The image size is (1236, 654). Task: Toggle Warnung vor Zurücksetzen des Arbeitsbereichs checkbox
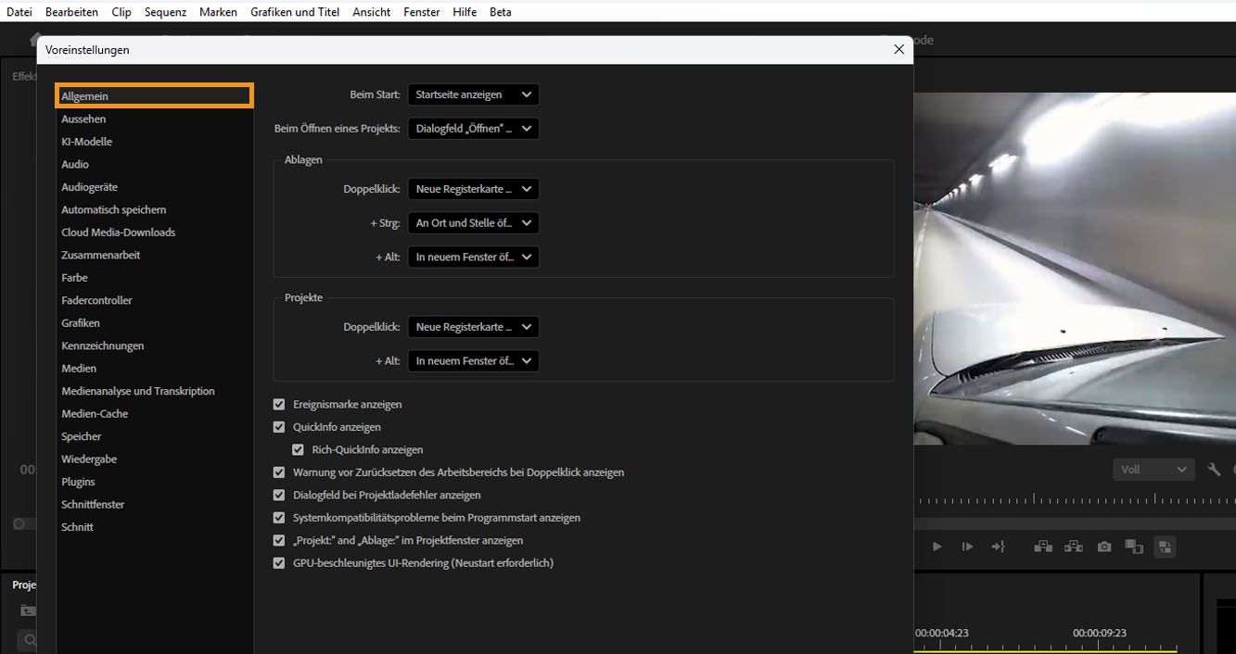tap(279, 472)
